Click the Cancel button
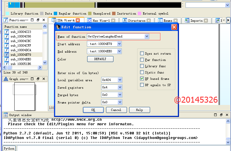 pyautogui.click(x=116, y=110)
